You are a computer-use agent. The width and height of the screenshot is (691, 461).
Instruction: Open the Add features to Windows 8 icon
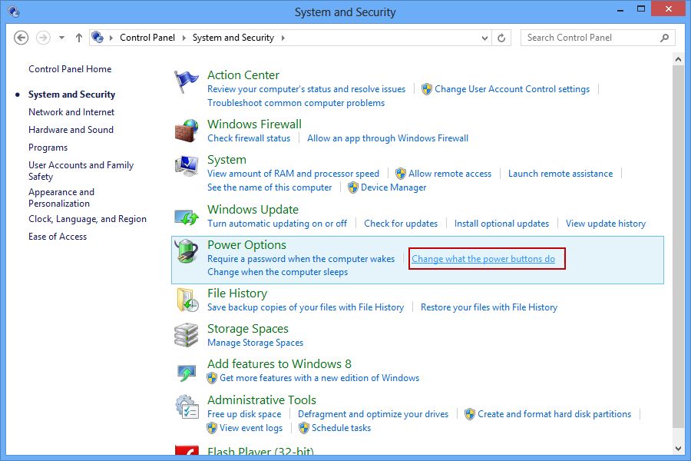tap(187, 373)
